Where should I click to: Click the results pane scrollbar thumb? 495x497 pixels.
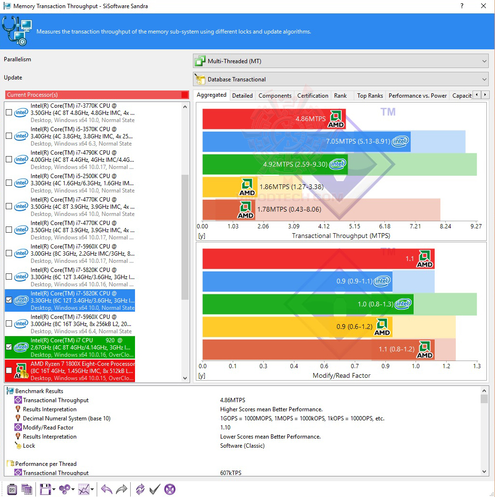point(484,399)
